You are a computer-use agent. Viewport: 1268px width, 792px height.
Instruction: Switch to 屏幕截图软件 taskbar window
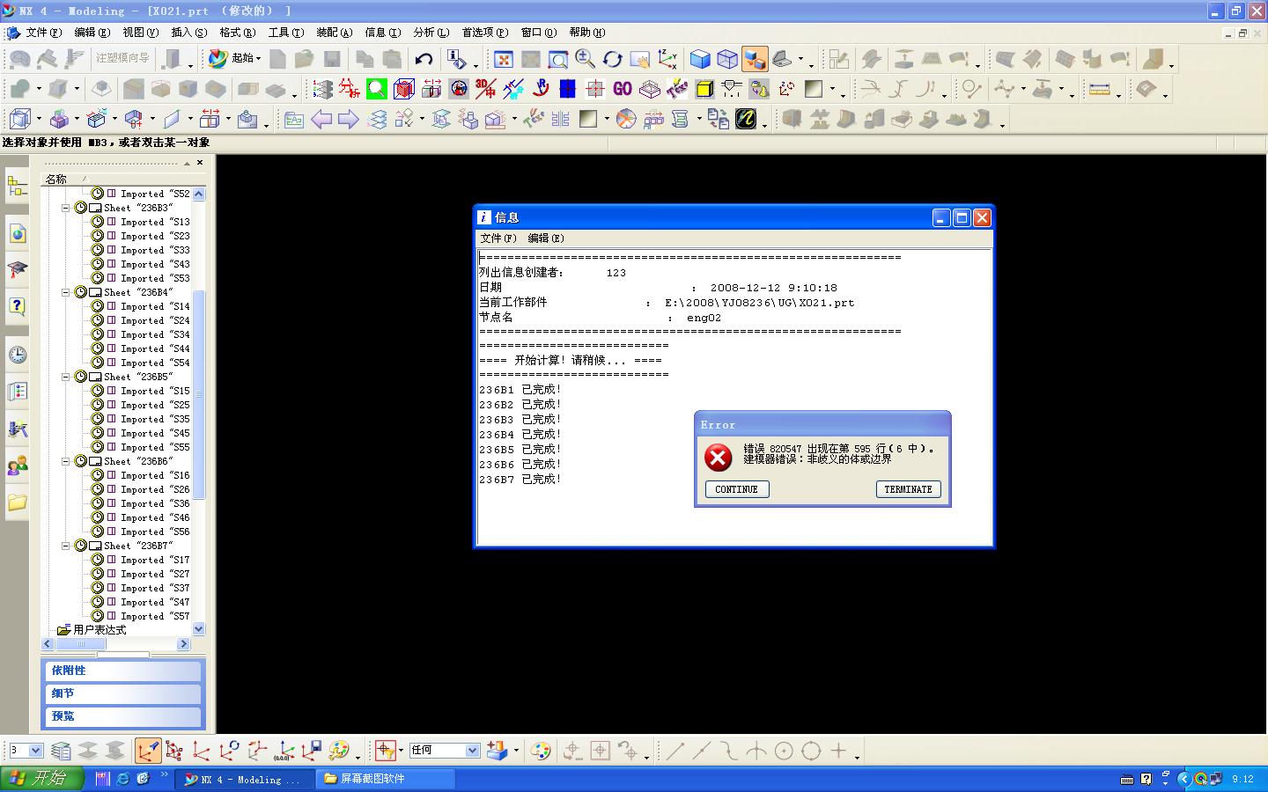(x=386, y=779)
